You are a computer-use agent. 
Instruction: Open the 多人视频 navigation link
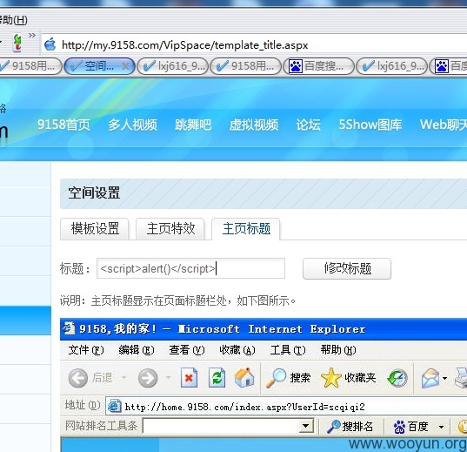132,125
